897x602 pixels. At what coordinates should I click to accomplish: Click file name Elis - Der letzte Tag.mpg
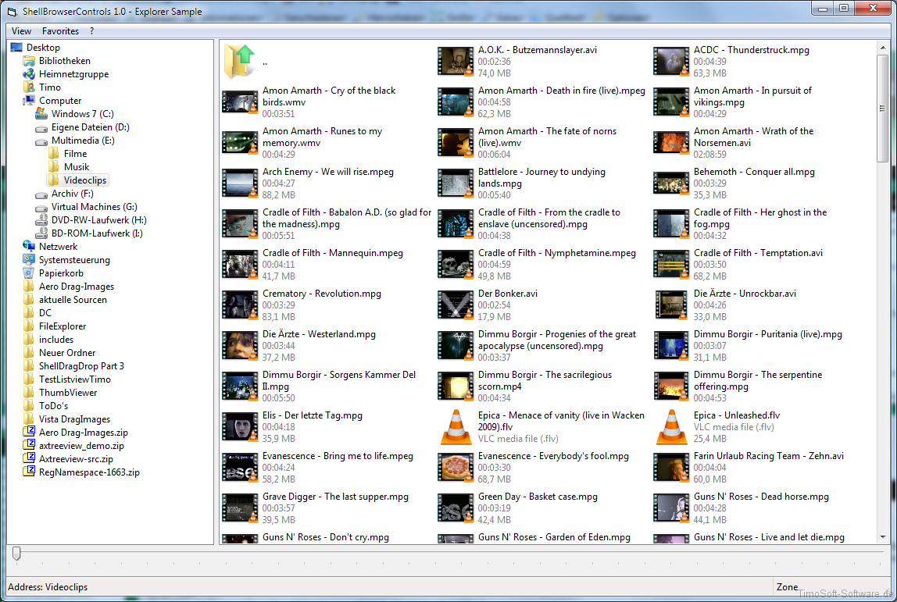tap(313, 415)
